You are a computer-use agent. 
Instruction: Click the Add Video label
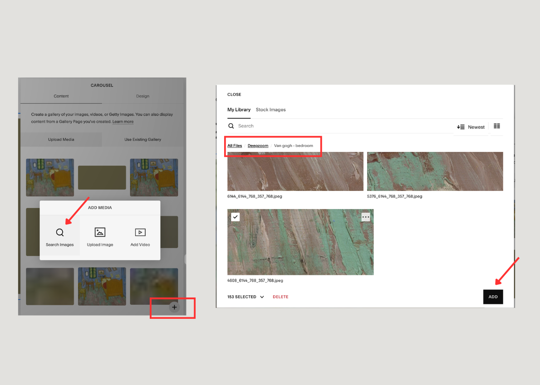(x=140, y=244)
